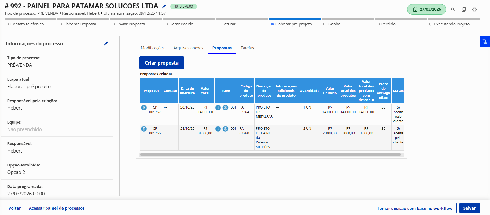Click dollar icon left of proposal CP 001756
The height and width of the screenshot is (215, 490).
144,129
